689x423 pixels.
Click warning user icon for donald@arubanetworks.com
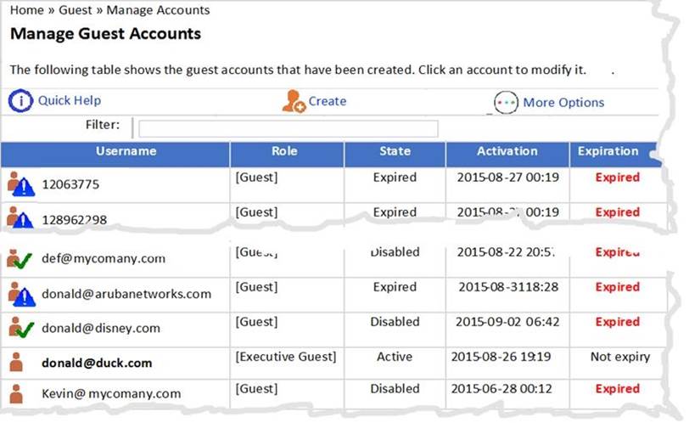click(x=20, y=294)
